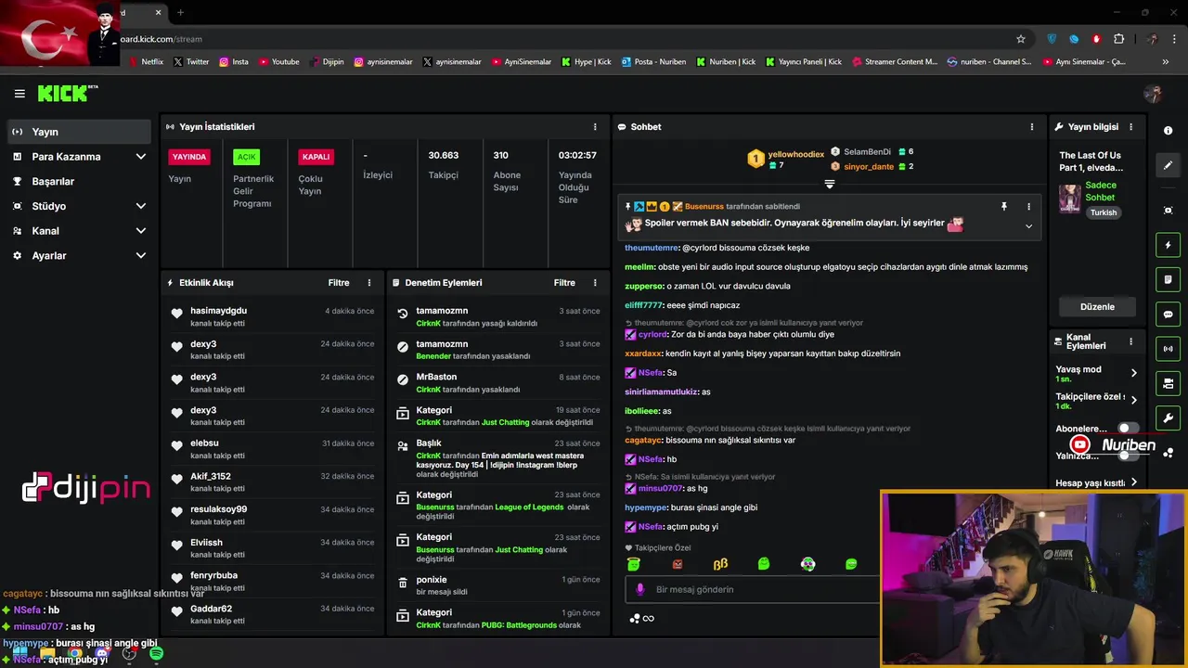
Task: Expand the top chatters leaderboard arrow
Action: tap(830, 184)
